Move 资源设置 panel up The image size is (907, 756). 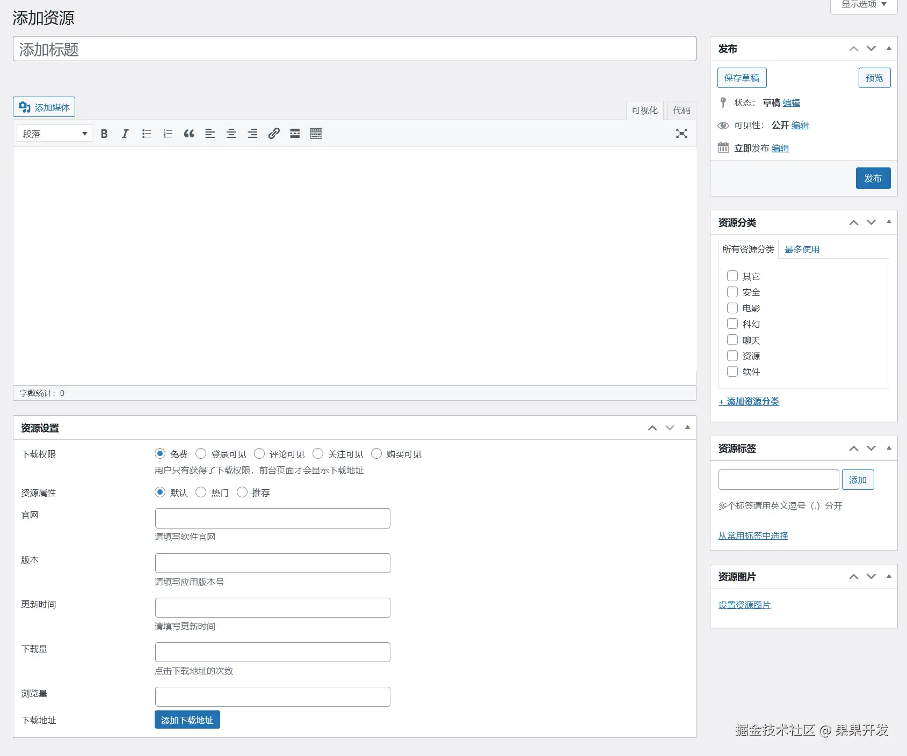[652, 428]
